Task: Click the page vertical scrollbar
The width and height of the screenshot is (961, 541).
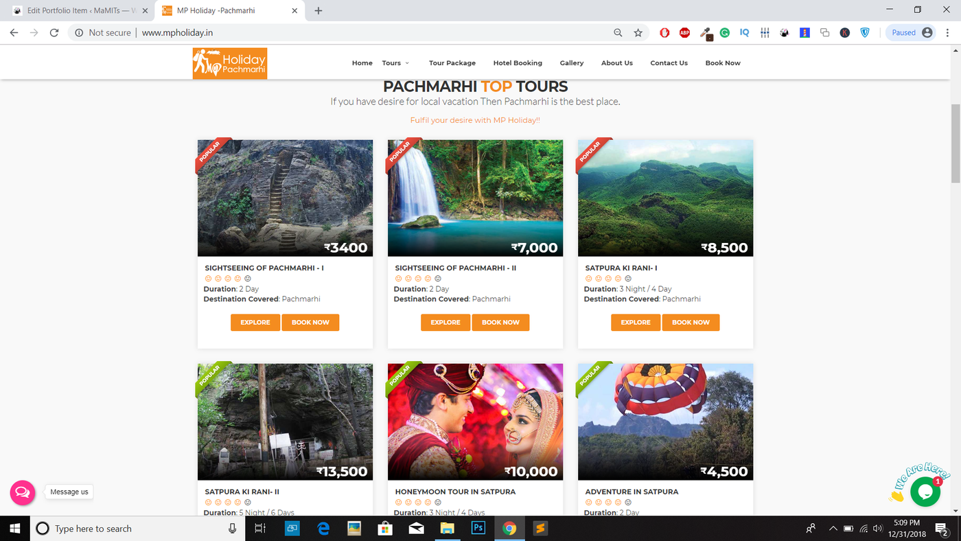Action: 955,144
